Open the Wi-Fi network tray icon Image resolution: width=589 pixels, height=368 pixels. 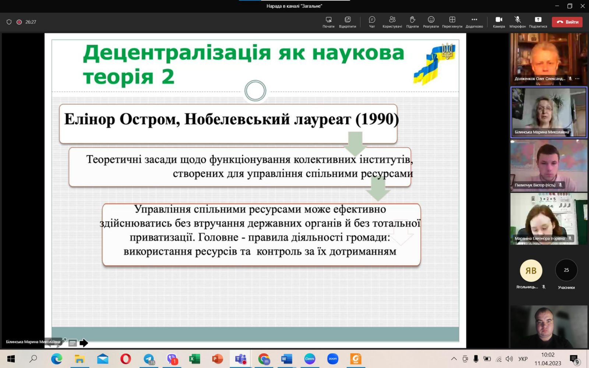tap(499, 359)
